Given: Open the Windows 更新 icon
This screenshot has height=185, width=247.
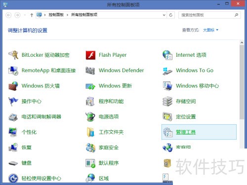Looking at the screenshot, I should click(90, 86).
